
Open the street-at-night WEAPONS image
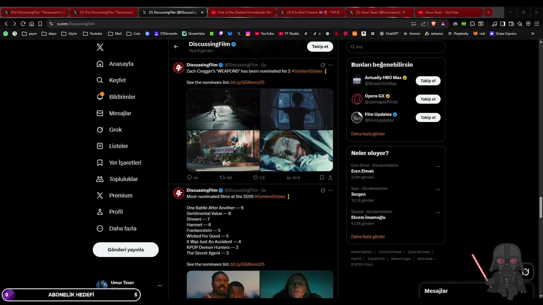pyautogui.click(x=223, y=109)
